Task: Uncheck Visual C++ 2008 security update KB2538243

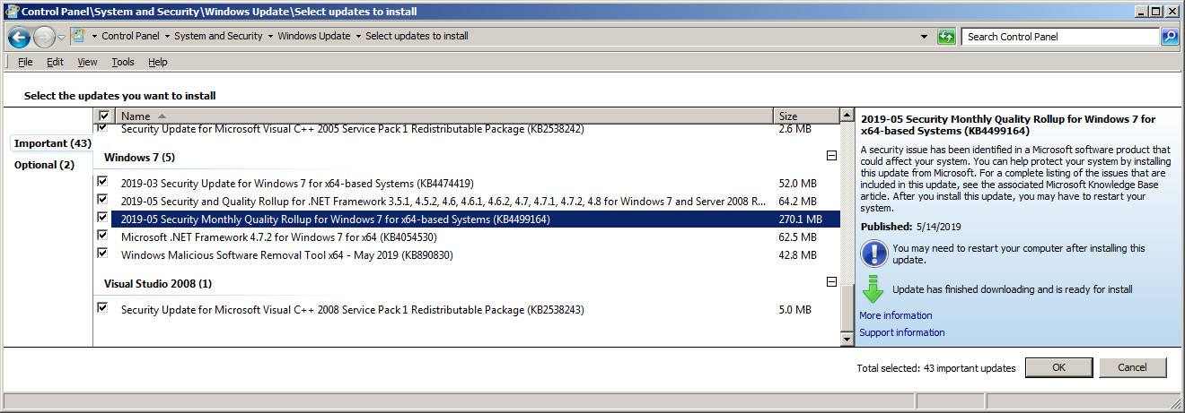Action: coord(102,308)
